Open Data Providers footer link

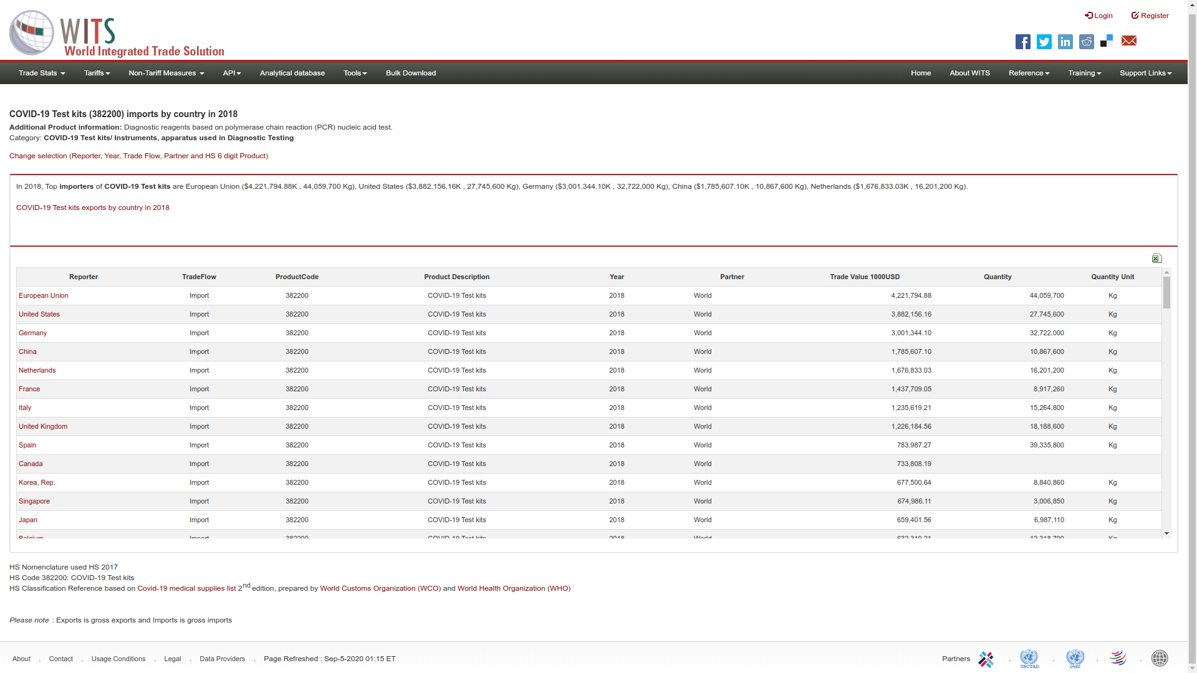pos(223,659)
